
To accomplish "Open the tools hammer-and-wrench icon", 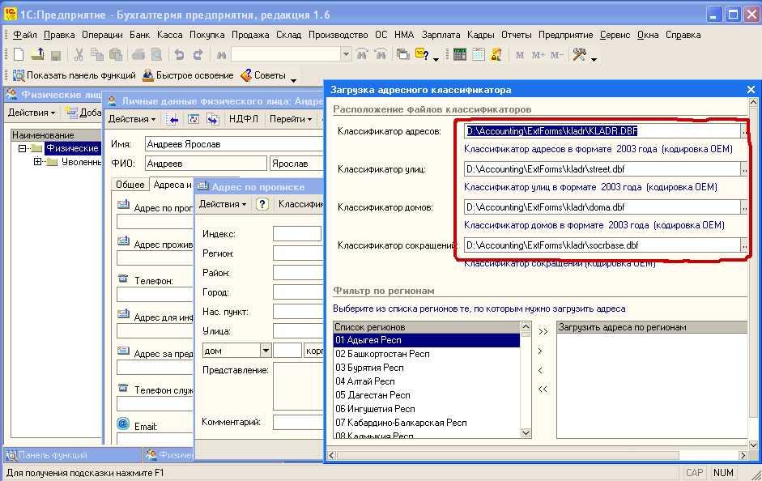I will [x=579, y=55].
